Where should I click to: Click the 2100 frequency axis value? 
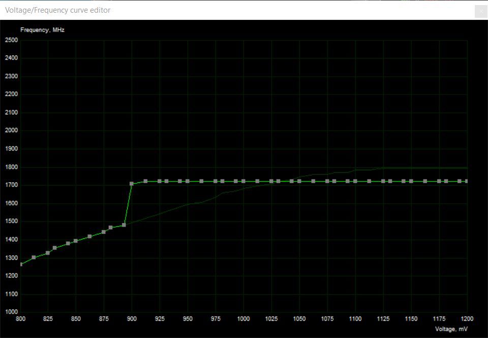12,113
